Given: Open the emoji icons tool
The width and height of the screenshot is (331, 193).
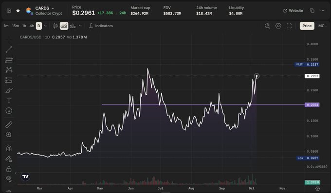Looking at the screenshot, I should pos(9,111).
